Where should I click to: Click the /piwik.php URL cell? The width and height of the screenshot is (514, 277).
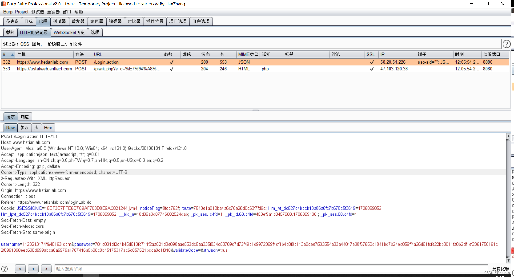tap(127, 69)
